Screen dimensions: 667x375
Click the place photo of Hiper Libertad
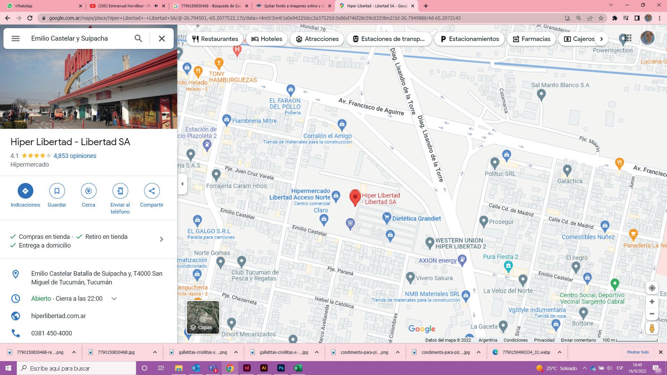pyautogui.click(x=89, y=89)
